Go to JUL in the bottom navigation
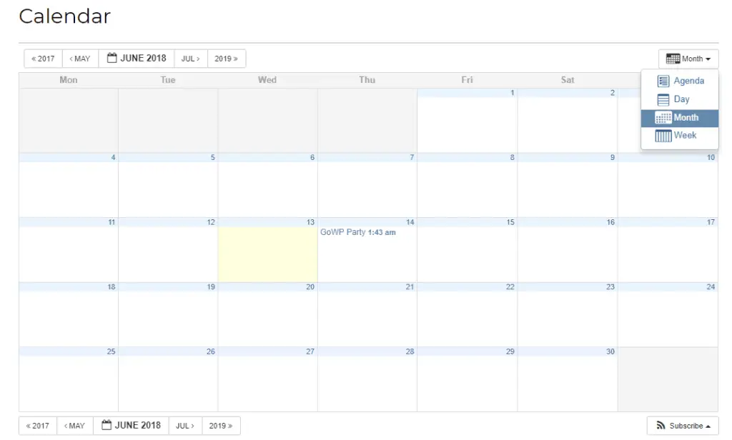732x440 pixels. point(185,426)
